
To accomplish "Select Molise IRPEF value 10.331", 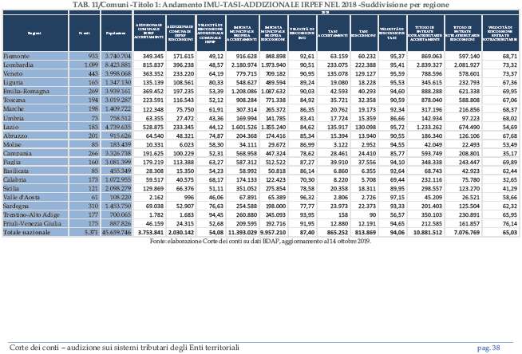I will point(155,144).
